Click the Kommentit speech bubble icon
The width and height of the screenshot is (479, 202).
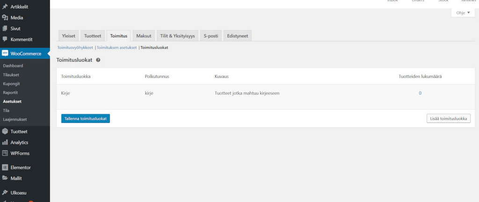pos(5,39)
